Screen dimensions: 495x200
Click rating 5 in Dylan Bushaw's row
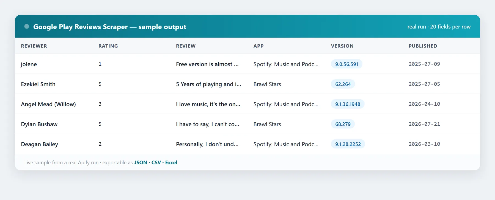[x=100, y=124]
